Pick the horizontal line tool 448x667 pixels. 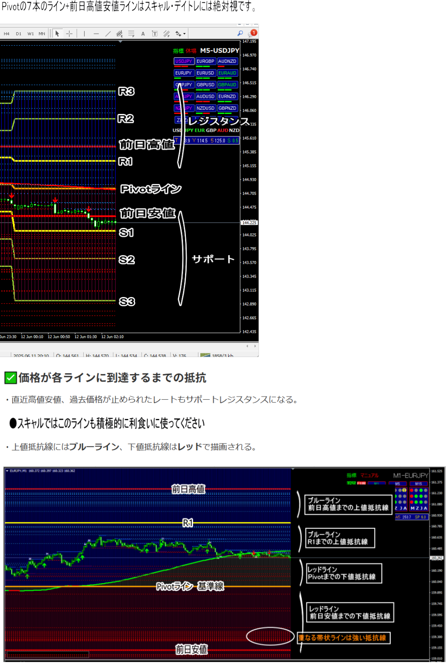(x=96, y=34)
